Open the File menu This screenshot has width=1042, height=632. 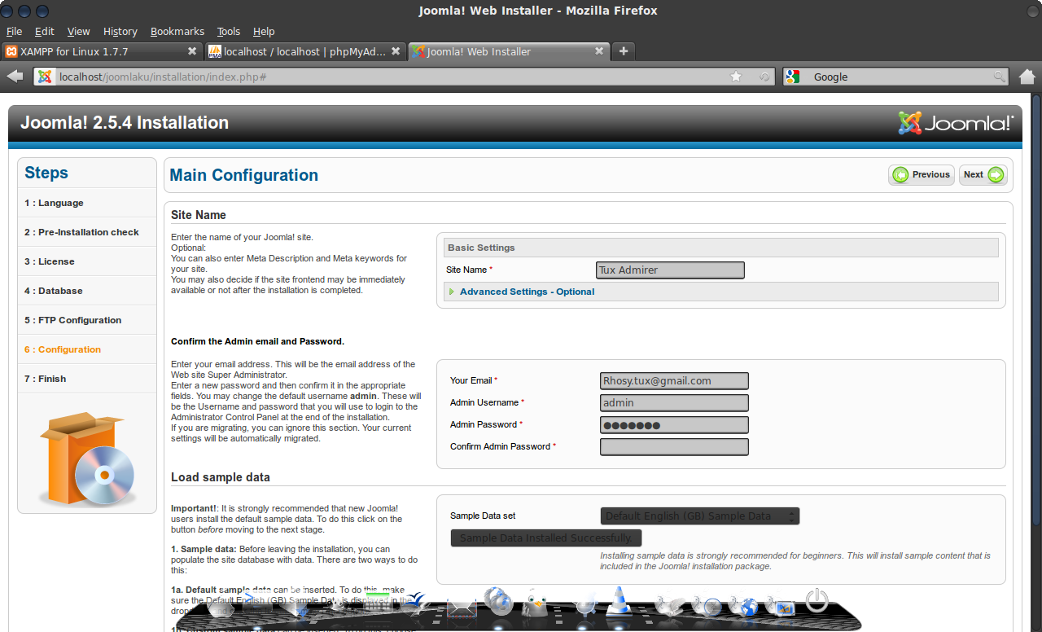click(14, 31)
